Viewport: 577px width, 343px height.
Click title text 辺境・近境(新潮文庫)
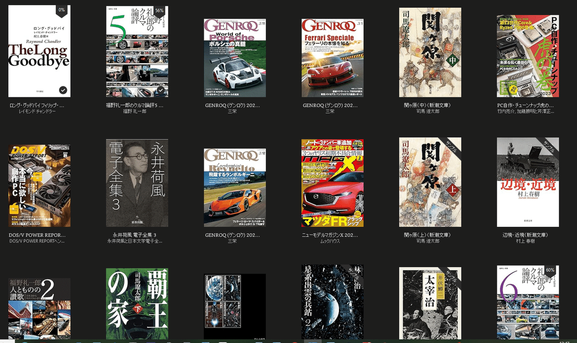(x=526, y=235)
